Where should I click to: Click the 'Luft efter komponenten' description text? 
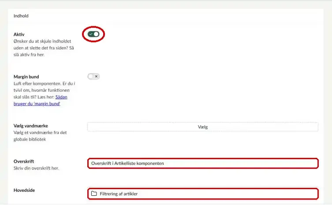44,90
